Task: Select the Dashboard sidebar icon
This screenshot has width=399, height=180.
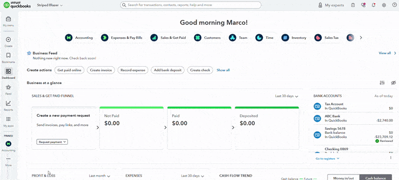Action: click(8, 71)
